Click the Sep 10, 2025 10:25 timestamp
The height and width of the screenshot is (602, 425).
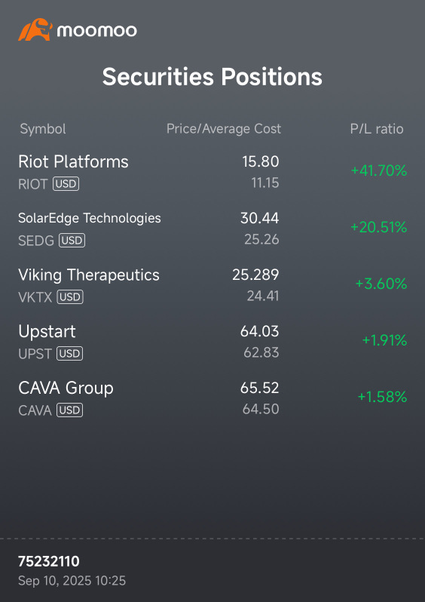(72, 581)
